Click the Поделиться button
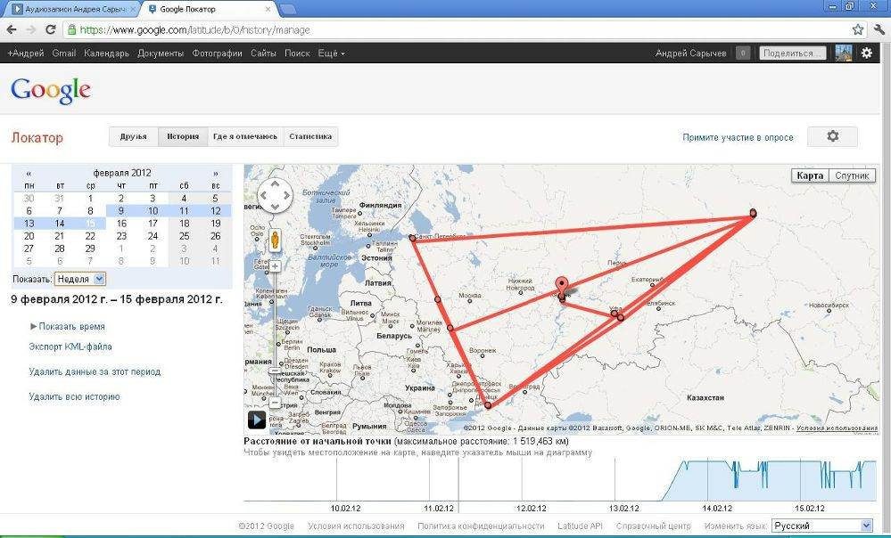 point(792,53)
